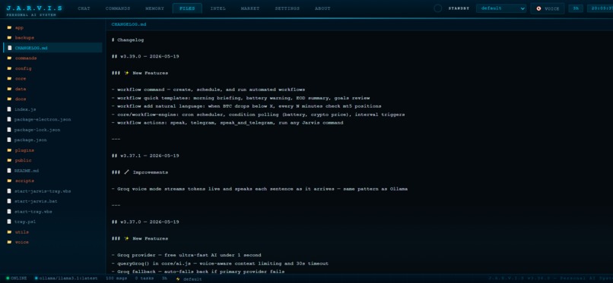This screenshot has height=283, width=613.
Task: Click the '## v3.37.0 — 2026-05-19' heading
Action: [x=145, y=222]
